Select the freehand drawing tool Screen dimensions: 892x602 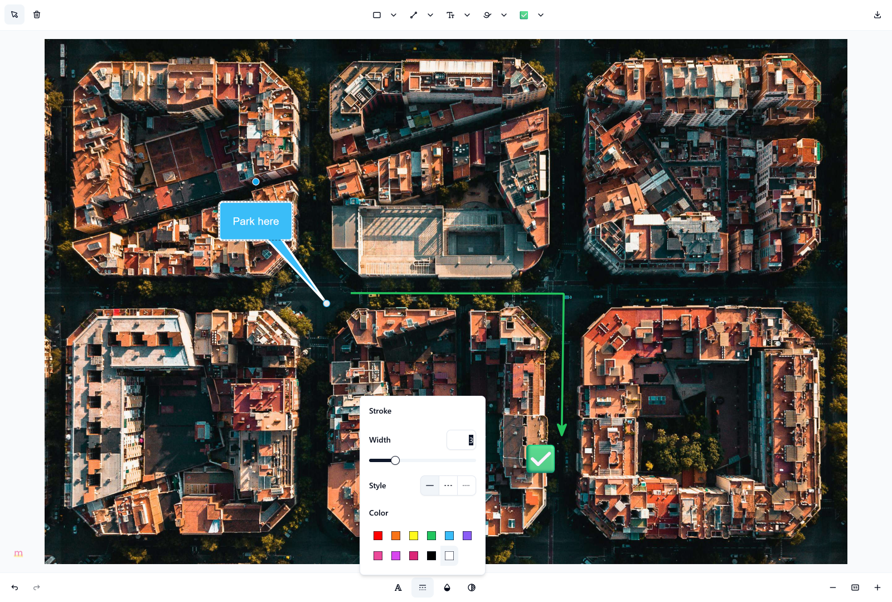[487, 15]
